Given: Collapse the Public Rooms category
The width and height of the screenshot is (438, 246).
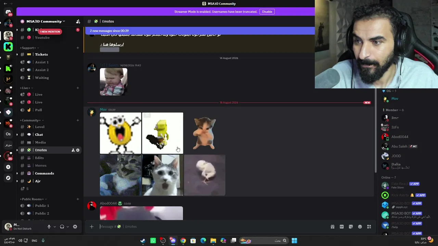Looking at the screenshot, I should (34, 199).
